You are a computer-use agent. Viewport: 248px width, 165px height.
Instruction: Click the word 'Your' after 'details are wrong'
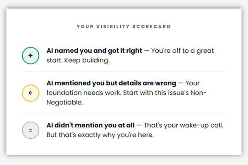[193, 83]
